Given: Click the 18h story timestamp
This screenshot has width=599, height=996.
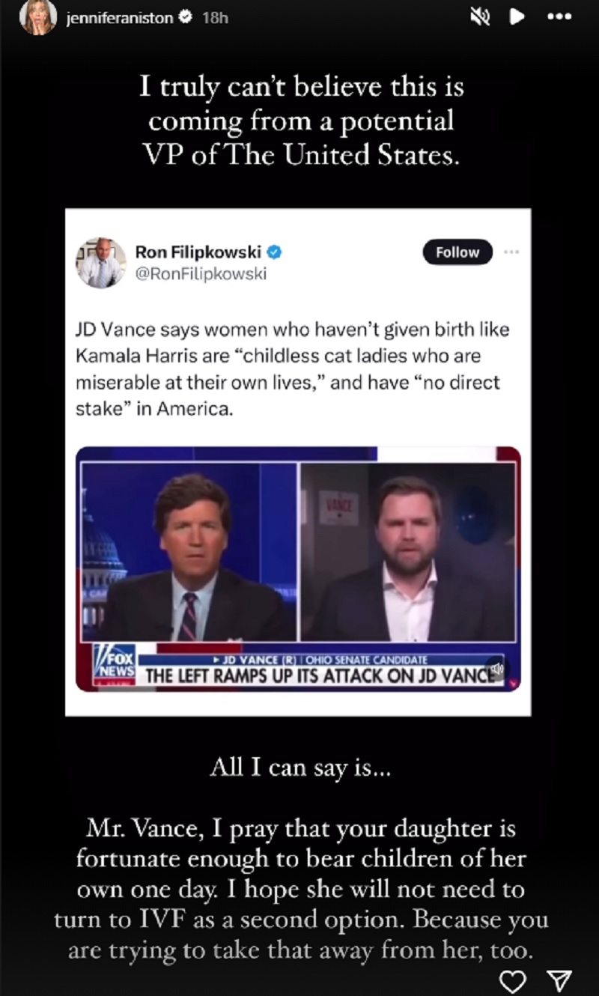Looking at the screenshot, I should click(215, 19).
